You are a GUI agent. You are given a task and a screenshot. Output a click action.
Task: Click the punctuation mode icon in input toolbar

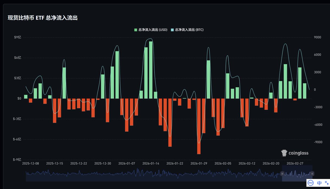click(327, 183)
